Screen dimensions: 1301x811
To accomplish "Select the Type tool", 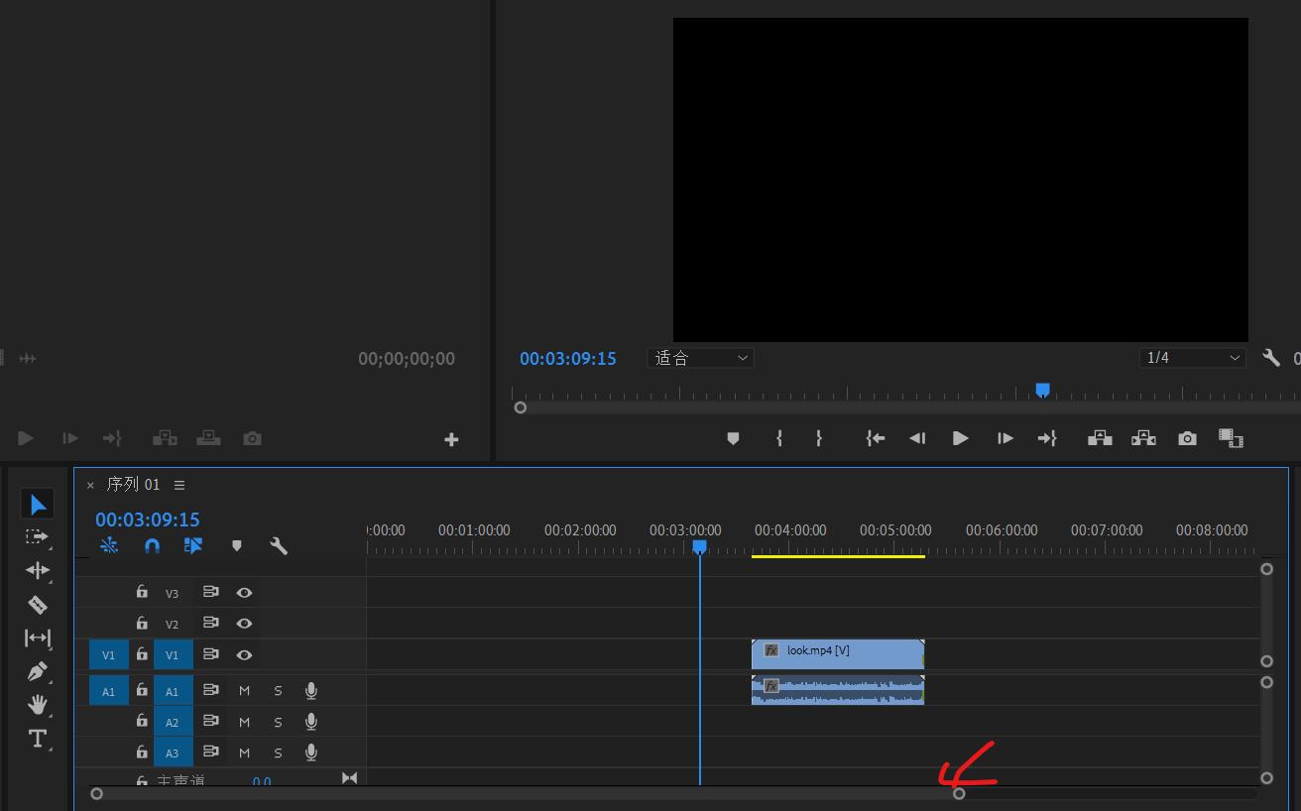I will tap(38, 739).
